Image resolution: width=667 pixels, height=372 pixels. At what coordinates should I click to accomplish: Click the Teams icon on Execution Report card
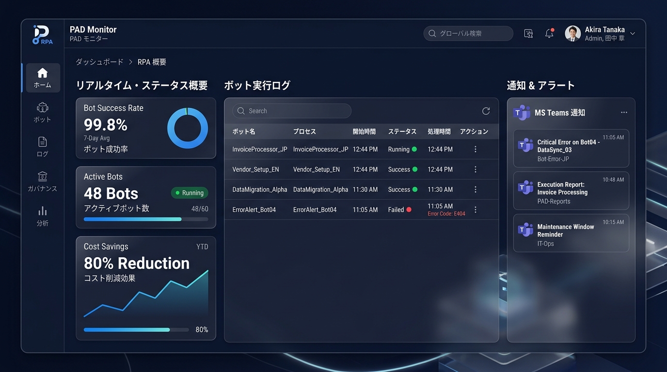[x=525, y=187]
